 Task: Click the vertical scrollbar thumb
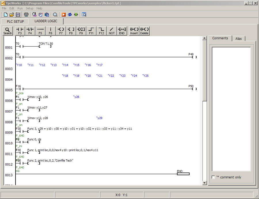[x=205, y=71]
